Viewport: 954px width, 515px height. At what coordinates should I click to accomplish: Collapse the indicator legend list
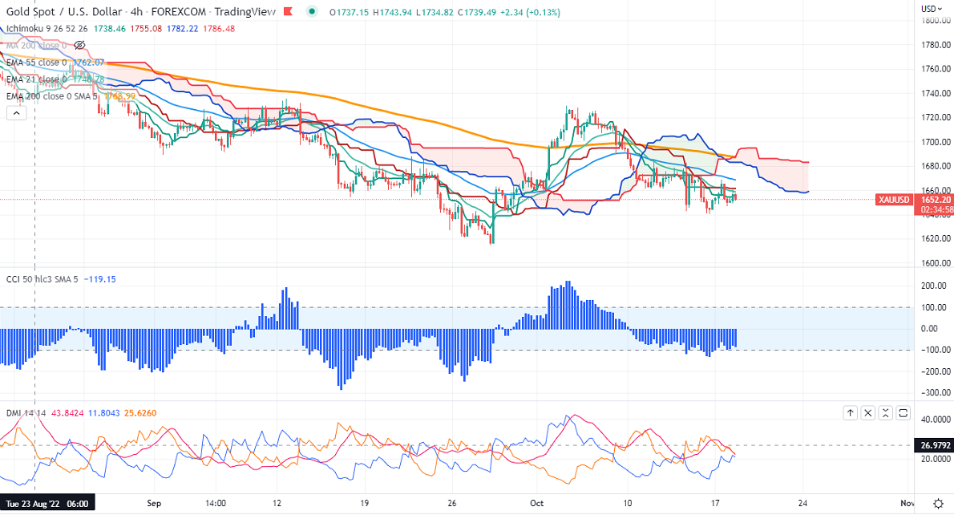click(x=16, y=113)
